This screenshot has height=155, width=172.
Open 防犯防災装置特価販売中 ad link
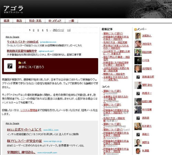point(22,51)
